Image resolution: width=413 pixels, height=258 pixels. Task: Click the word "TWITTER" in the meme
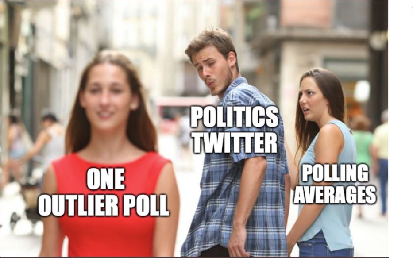click(x=235, y=142)
